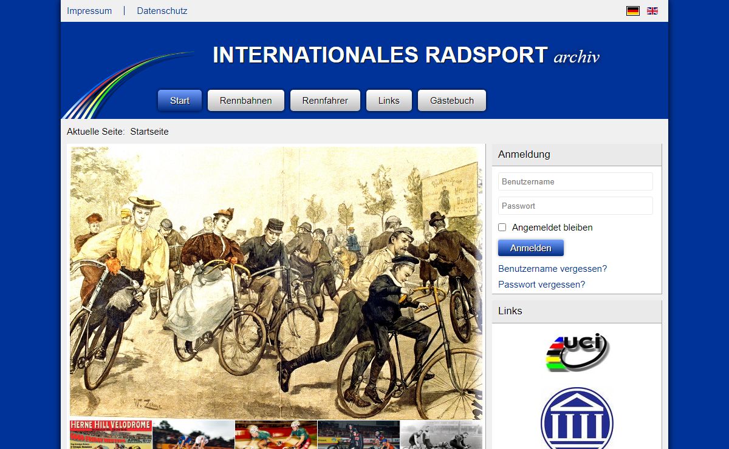Select the black-and-white crashed rider thumbnail
The image size is (729, 449).
coord(441,434)
